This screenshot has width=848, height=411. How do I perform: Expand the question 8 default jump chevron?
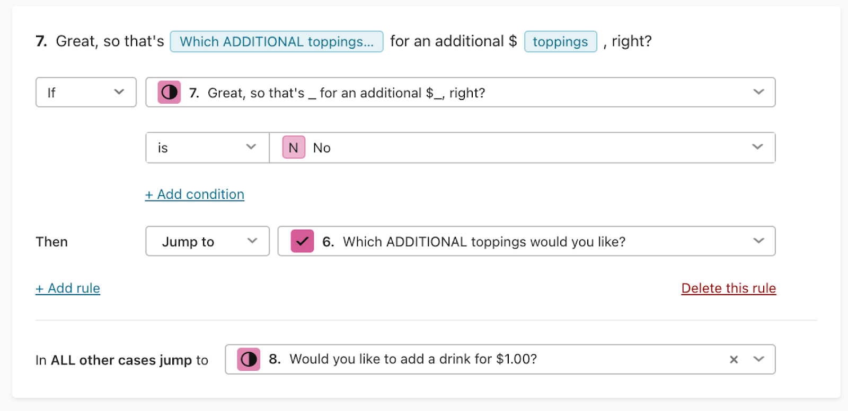tap(758, 359)
